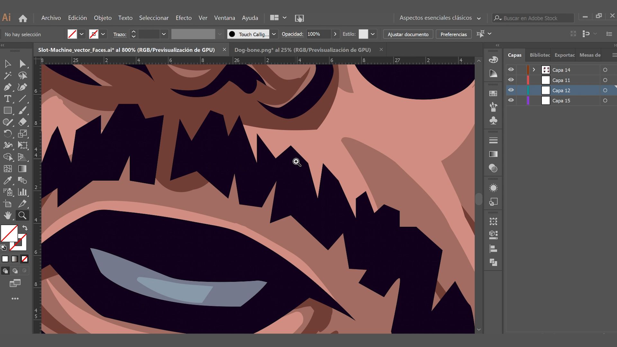
Task: Set fill to None with the red-slash swatch
Action: pos(24,259)
